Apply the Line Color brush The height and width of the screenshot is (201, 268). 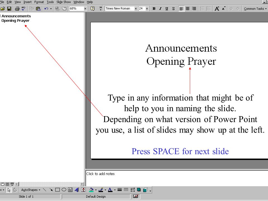pos(101,190)
